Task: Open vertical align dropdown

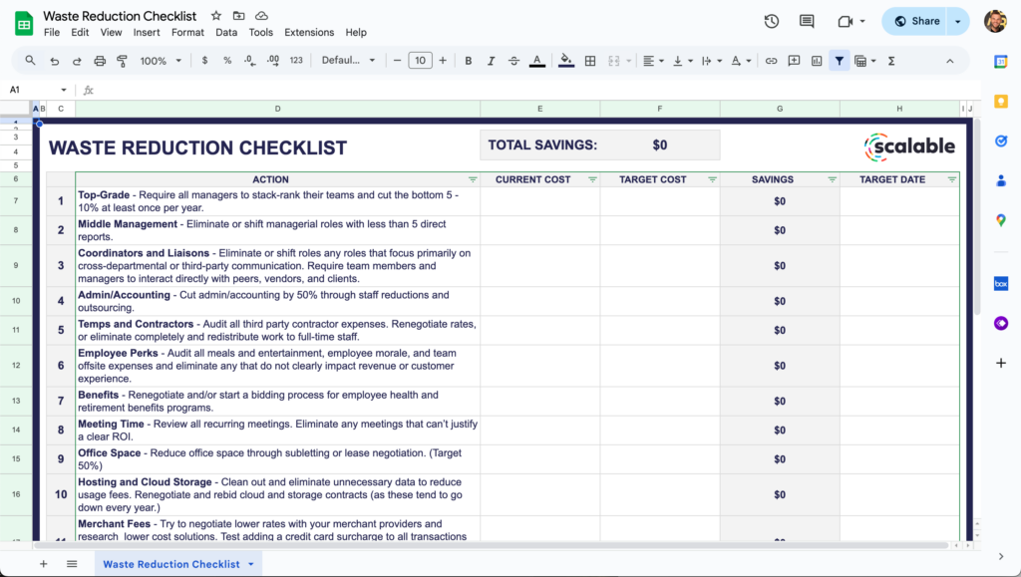Action: [x=682, y=61]
